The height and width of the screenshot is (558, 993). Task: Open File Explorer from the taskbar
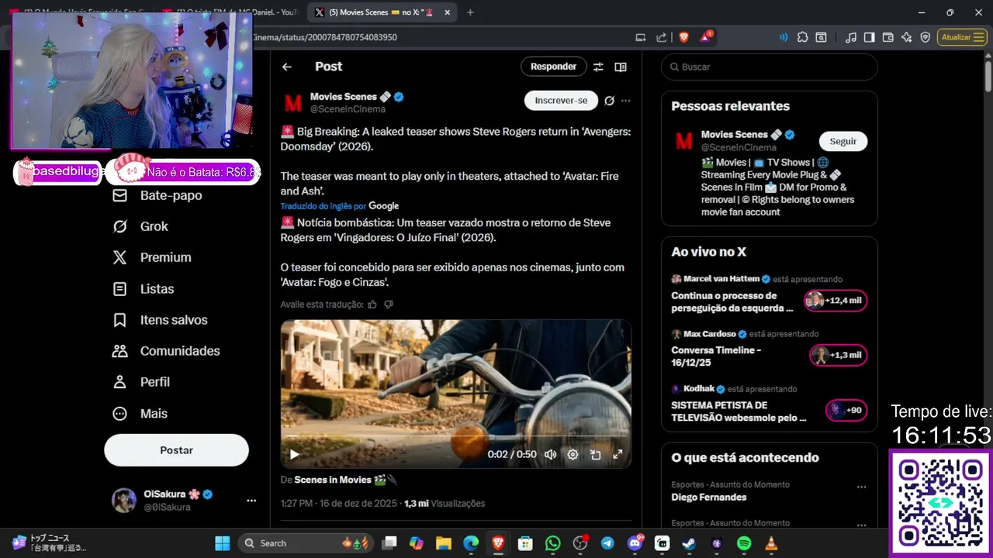click(x=444, y=543)
